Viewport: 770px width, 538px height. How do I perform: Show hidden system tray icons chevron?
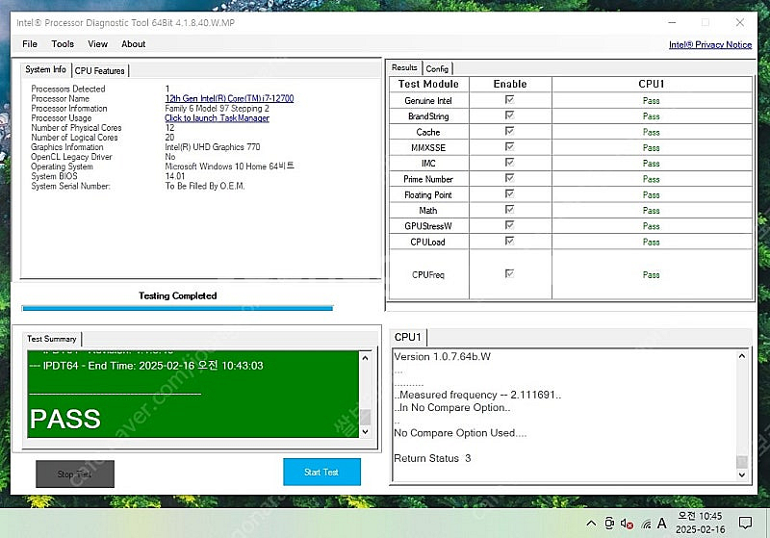pyautogui.click(x=591, y=524)
